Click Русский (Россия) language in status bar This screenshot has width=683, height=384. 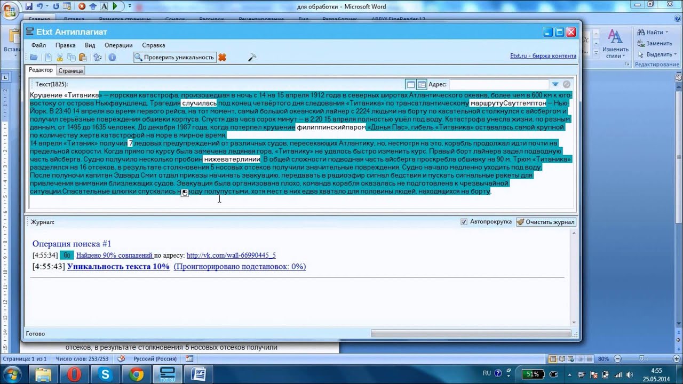click(155, 358)
